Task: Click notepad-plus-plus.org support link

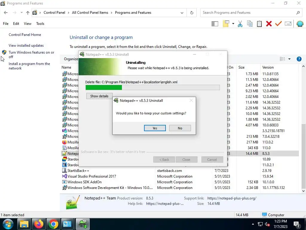Action: [x=232, y=198]
